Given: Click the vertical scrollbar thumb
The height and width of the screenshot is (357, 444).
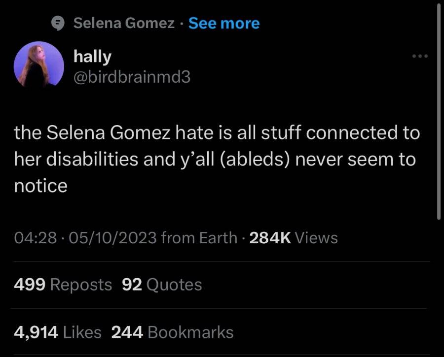Looking at the screenshot, I should [x=439, y=112].
